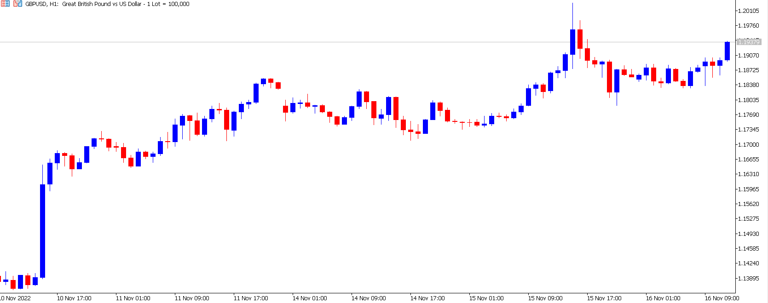The image size is (768, 303).
Task: Select the 11 Nov 09:00 time label
Action: pyautogui.click(x=192, y=298)
